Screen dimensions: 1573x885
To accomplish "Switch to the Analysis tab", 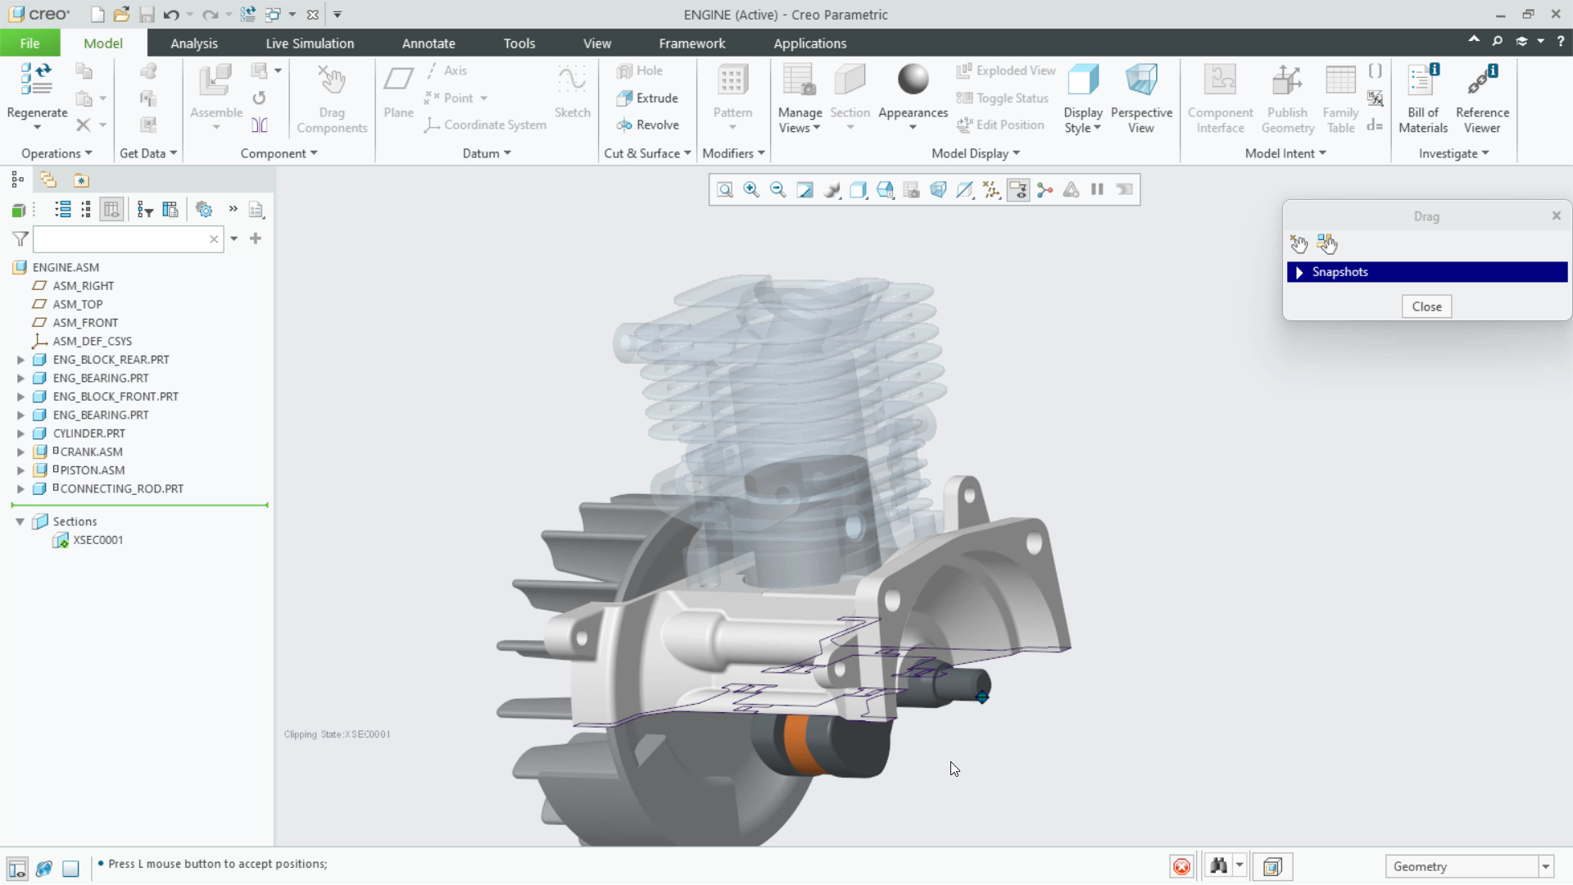I will [x=194, y=43].
